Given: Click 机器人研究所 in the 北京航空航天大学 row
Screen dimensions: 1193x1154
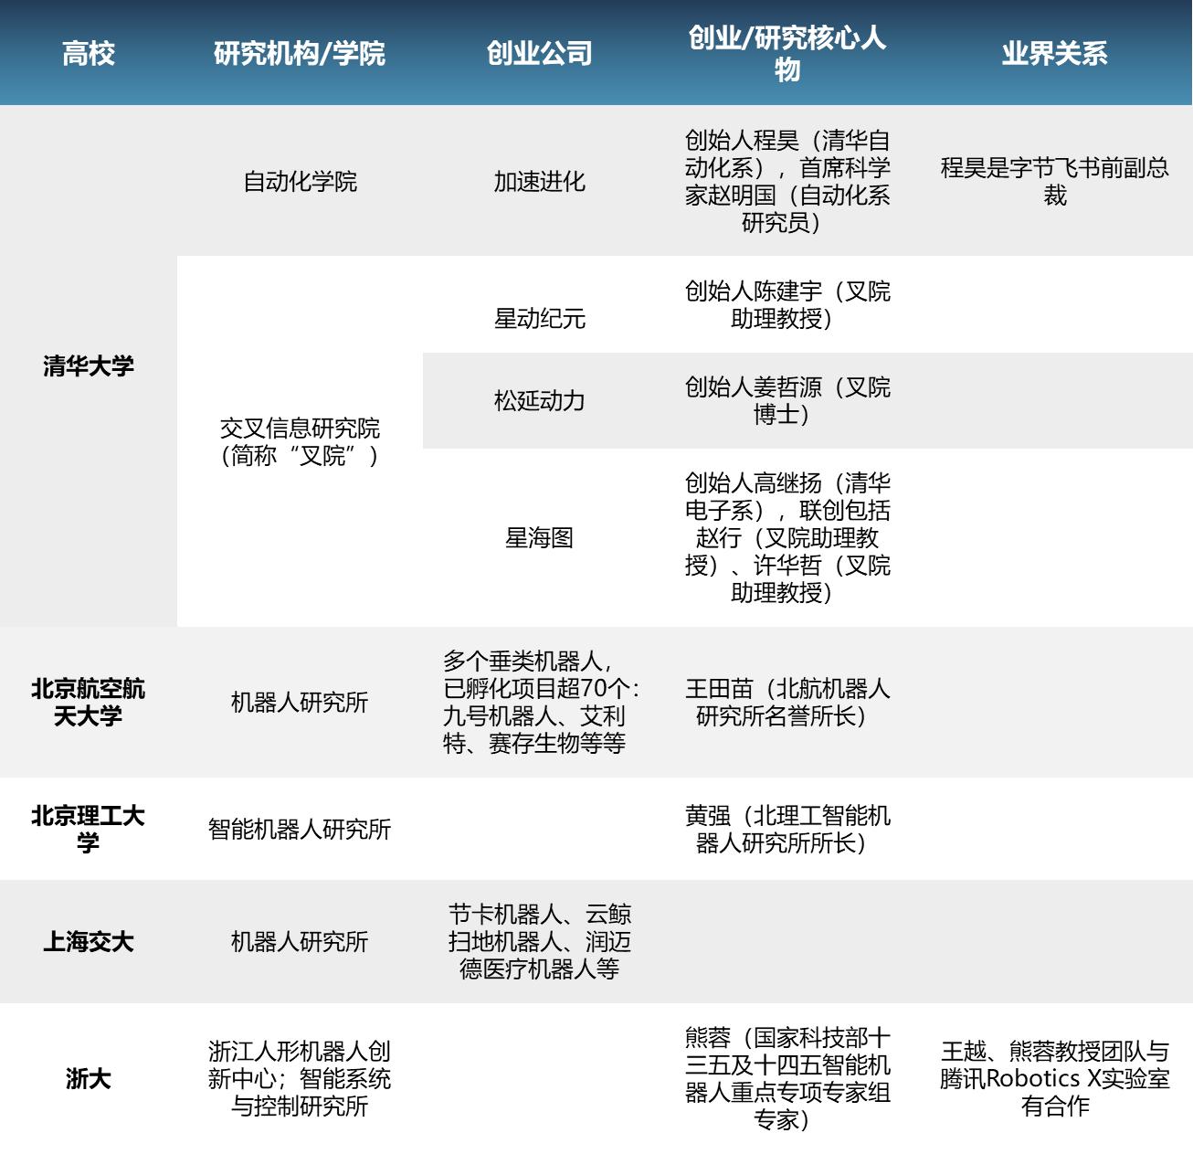Looking at the screenshot, I should [x=300, y=702].
